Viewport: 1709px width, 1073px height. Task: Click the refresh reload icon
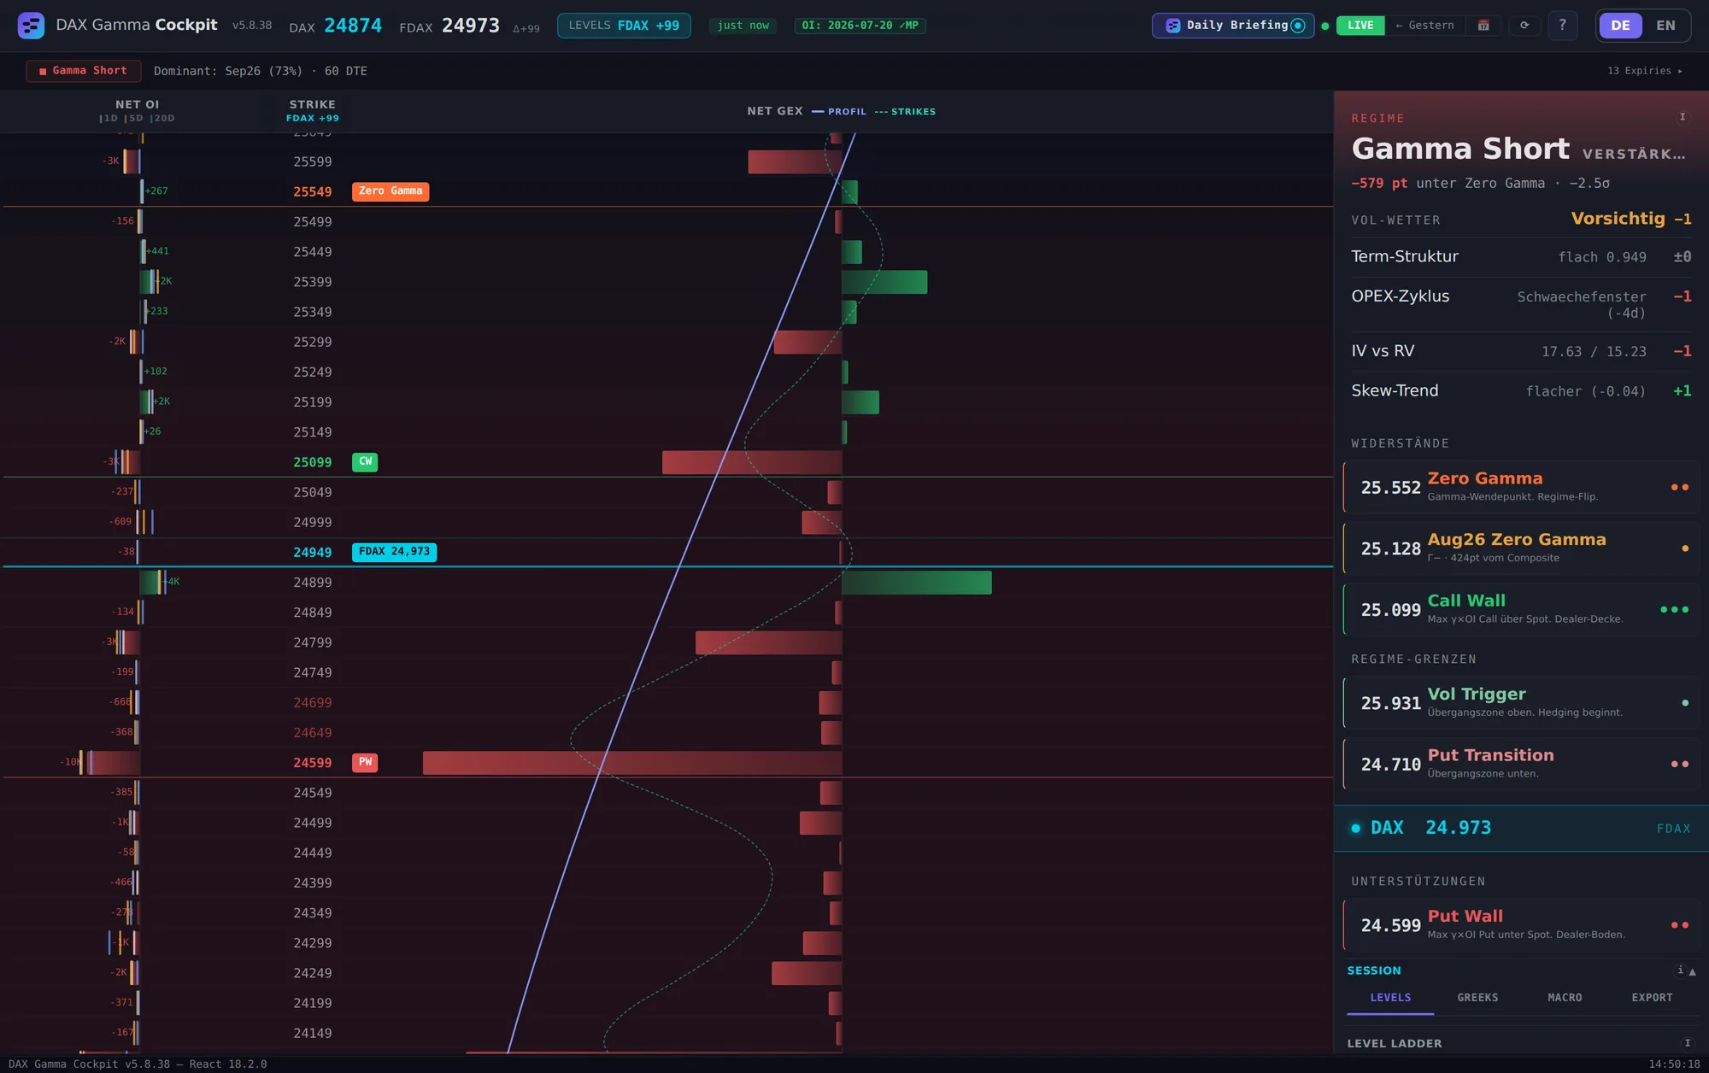1524,26
